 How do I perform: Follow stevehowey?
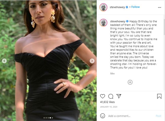[136, 7]
